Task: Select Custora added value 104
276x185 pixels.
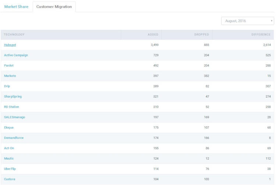Action: pyautogui.click(x=156, y=179)
